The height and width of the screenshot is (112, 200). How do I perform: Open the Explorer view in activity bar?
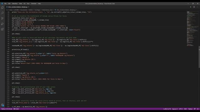(2, 7)
